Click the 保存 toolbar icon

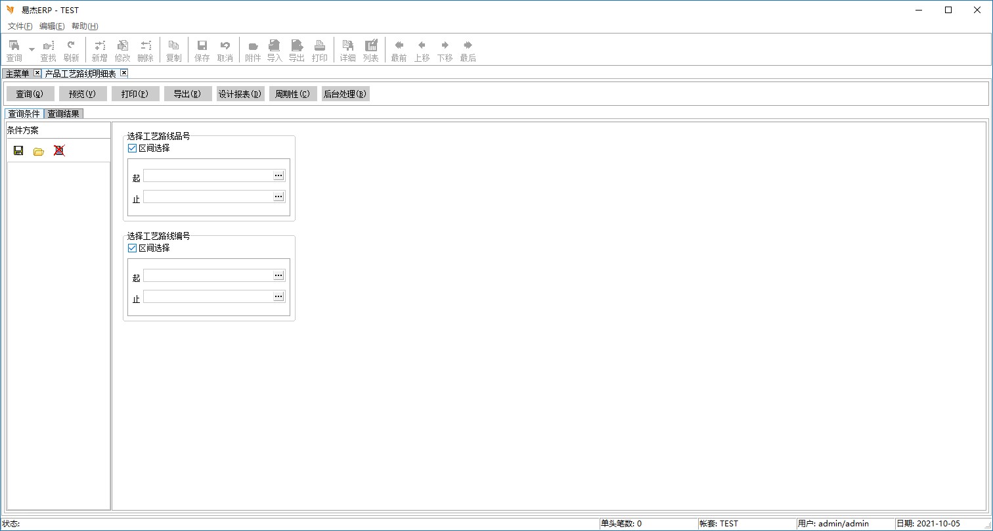202,51
